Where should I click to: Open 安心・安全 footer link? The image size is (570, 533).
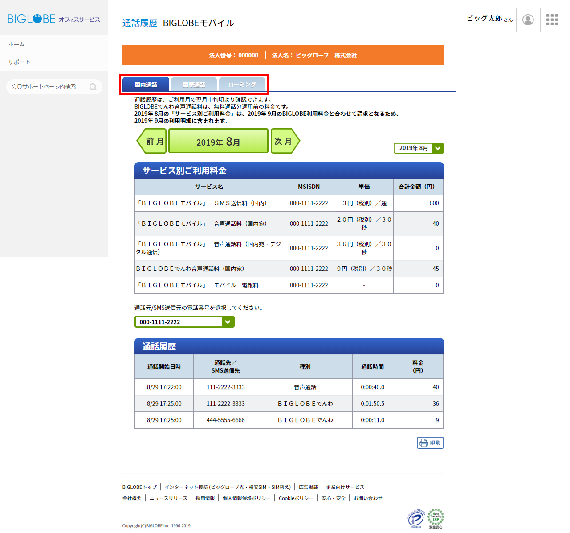(x=334, y=498)
